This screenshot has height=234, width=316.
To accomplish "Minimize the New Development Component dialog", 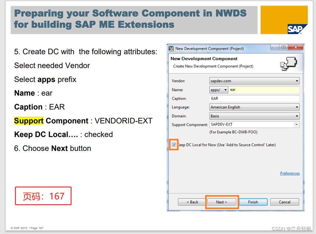I will click(x=275, y=47).
